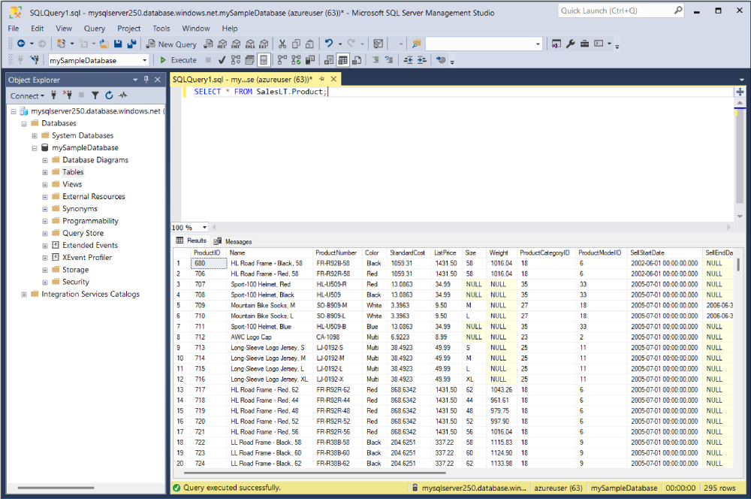Close the SQLQuery1.sql tab
Image resolution: width=751 pixels, height=499 pixels.
[334, 79]
